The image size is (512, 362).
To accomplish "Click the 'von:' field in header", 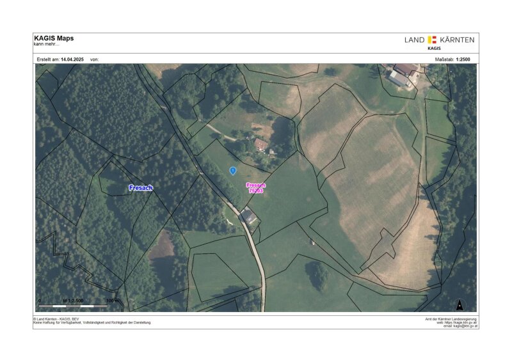I will pos(94,59).
